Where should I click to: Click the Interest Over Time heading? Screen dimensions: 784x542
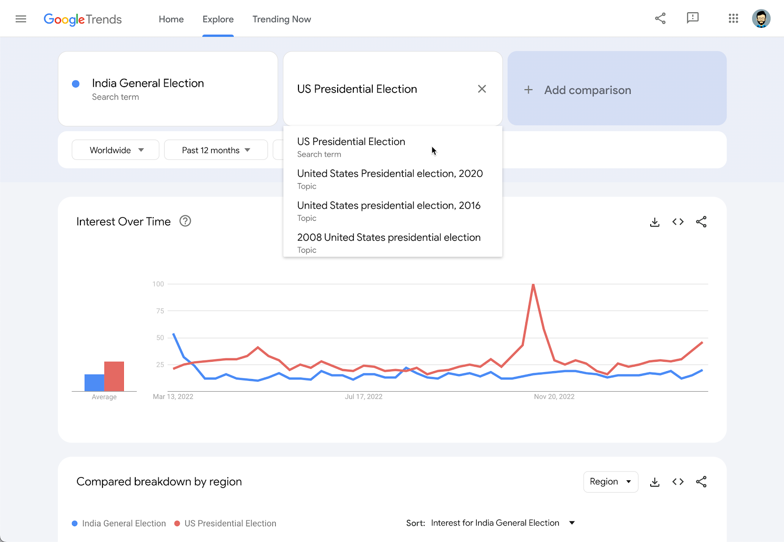point(123,222)
